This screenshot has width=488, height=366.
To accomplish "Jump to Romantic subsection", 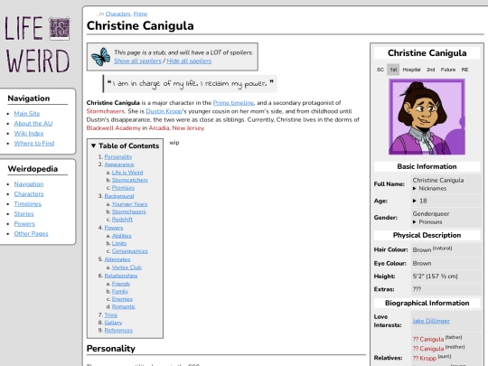I will [124, 307].
